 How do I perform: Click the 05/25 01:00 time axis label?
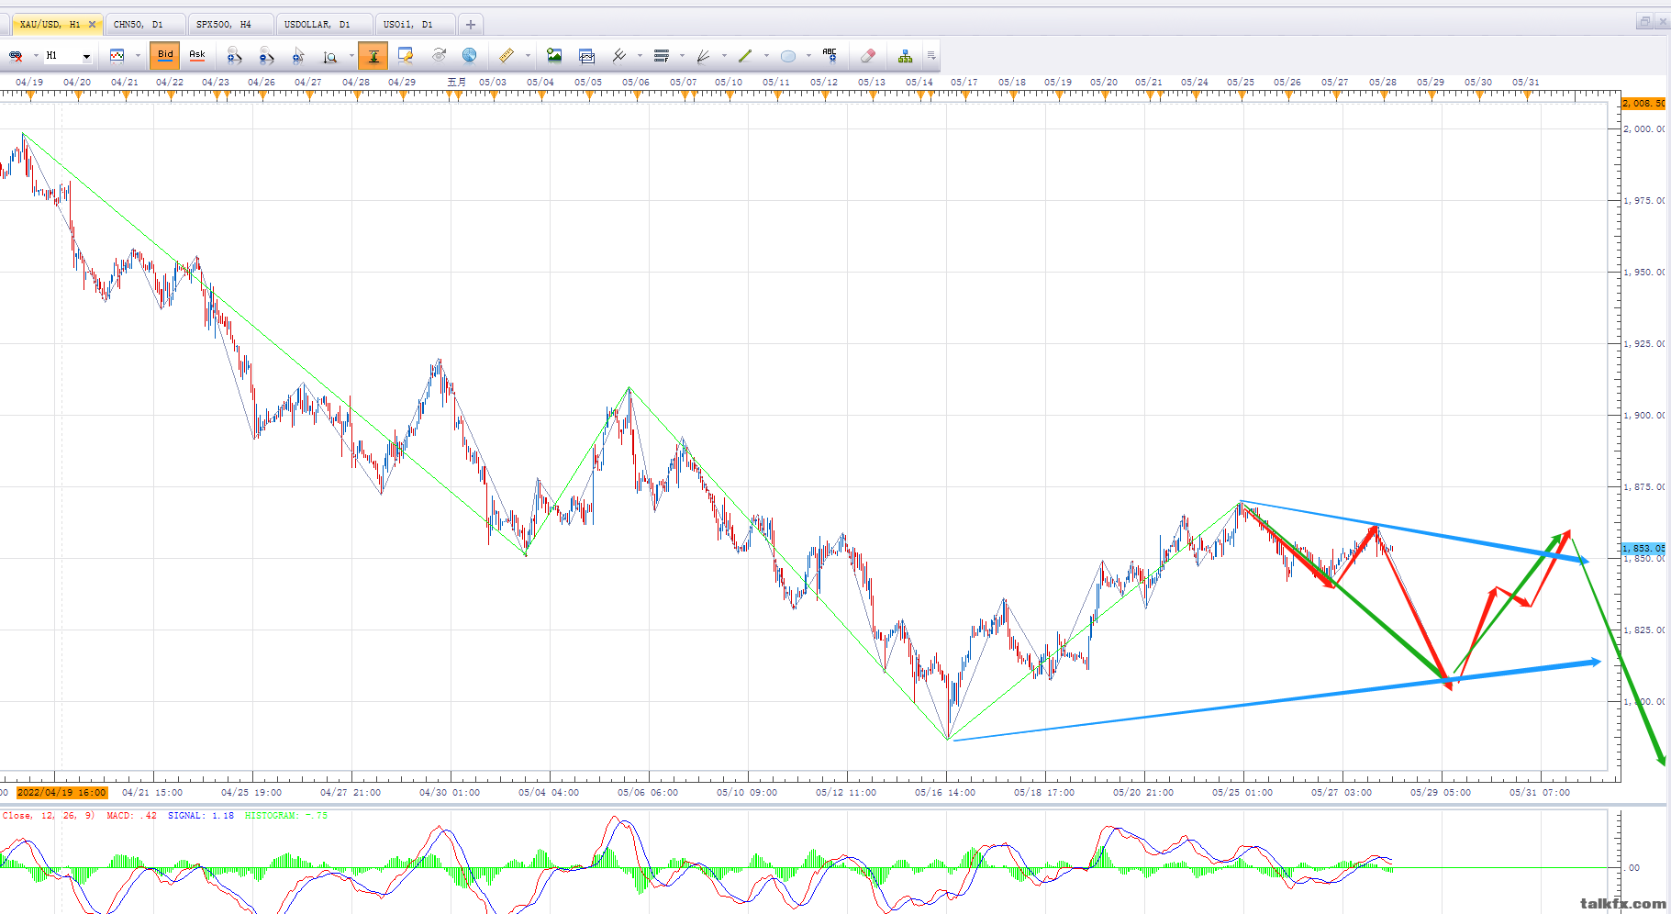(1242, 792)
